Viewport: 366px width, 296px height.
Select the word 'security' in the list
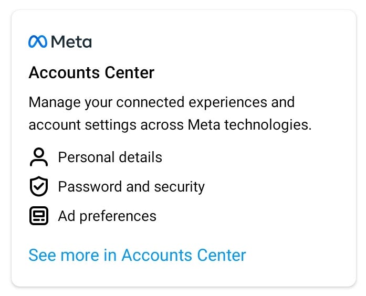(x=179, y=187)
